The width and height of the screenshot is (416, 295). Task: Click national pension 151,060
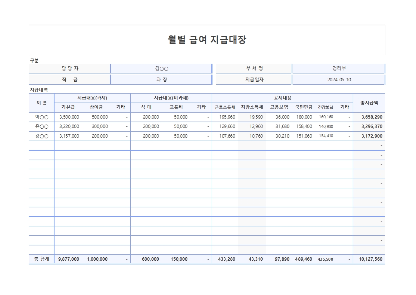304,136
